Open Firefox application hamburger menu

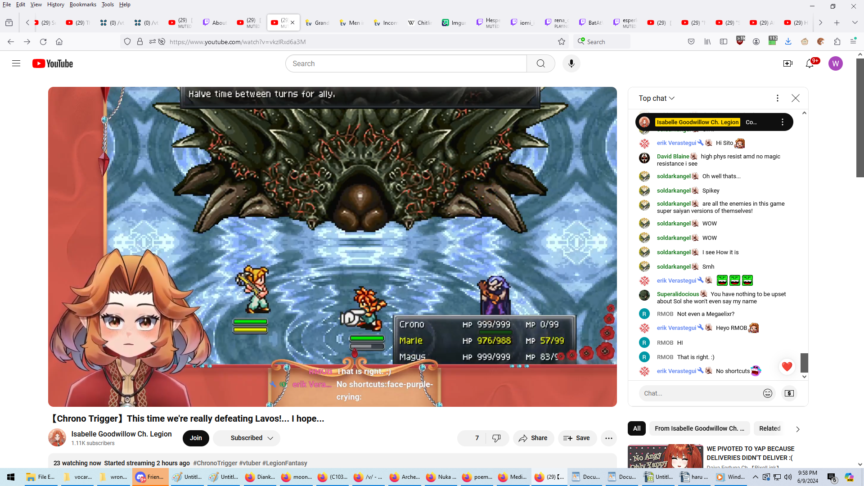853,41
